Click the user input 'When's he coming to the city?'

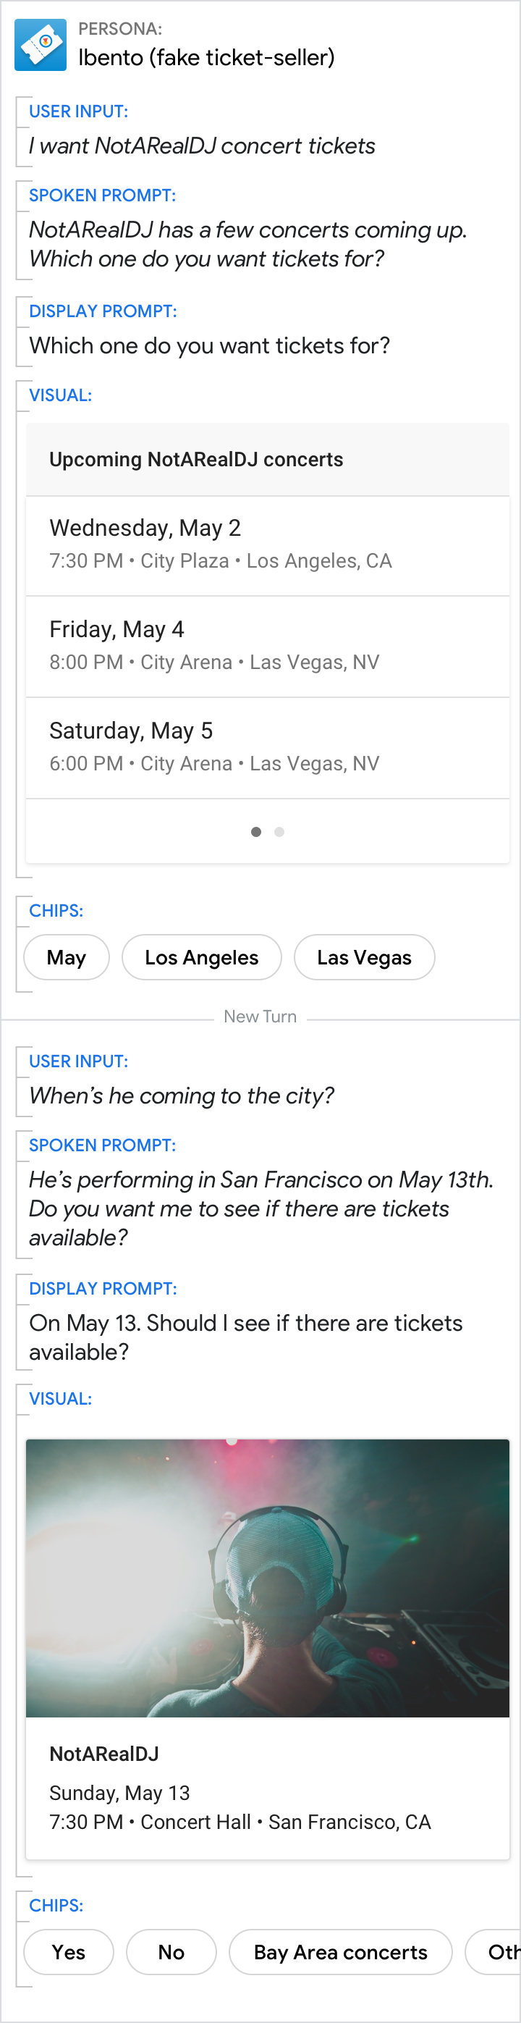181,1095
